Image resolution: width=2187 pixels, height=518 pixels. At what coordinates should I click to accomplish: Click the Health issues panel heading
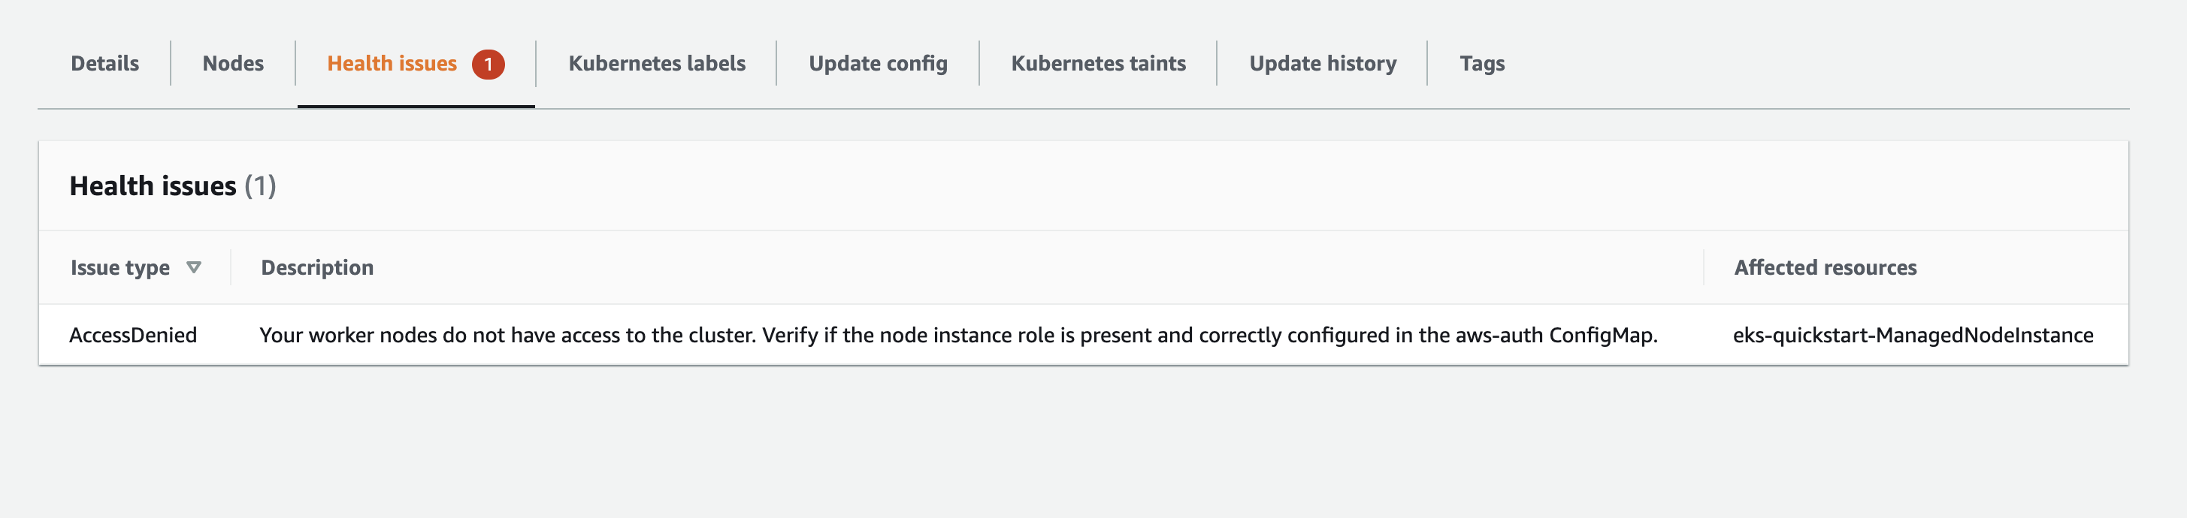(x=155, y=185)
